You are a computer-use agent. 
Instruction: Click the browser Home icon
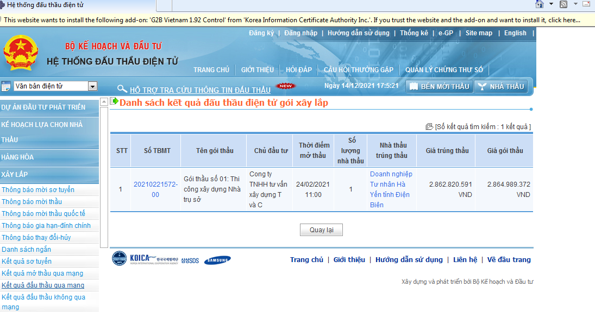tap(540, 4)
